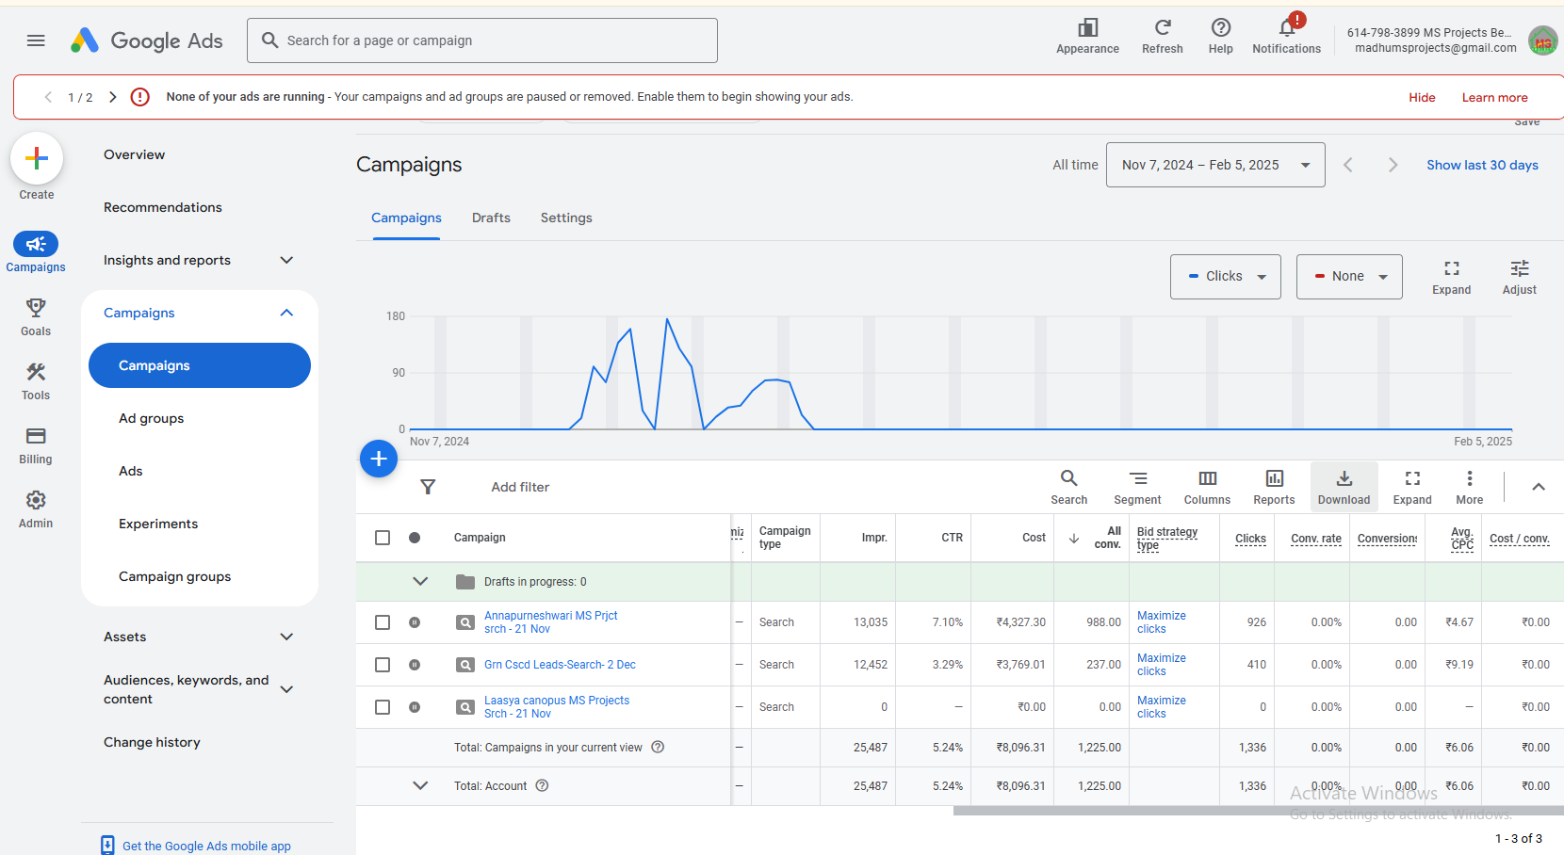The height and width of the screenshot is (855, 1564).
Task: Check the Annapurneshwari MS Prjct campaign checkbox
Action: click(x=383, y=622)
